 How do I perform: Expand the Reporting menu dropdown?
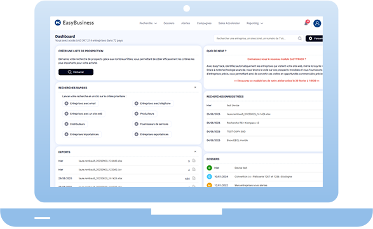(255, 24)
